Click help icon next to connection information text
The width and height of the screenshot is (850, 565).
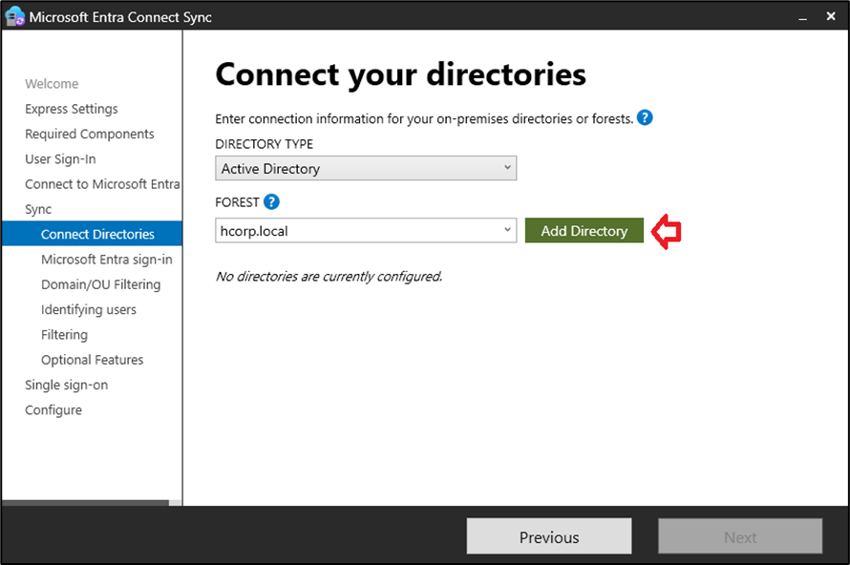coord(645,118)
